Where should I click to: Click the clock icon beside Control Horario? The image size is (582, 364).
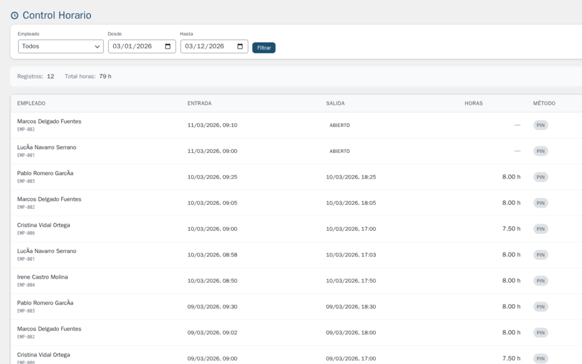coord(14,15)
